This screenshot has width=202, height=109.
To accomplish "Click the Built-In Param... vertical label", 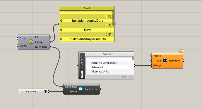I will (82, 65).
